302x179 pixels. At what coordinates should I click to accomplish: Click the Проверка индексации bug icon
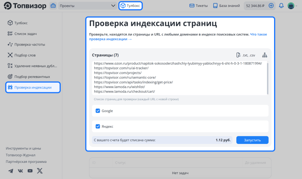[x=10, y=87]
